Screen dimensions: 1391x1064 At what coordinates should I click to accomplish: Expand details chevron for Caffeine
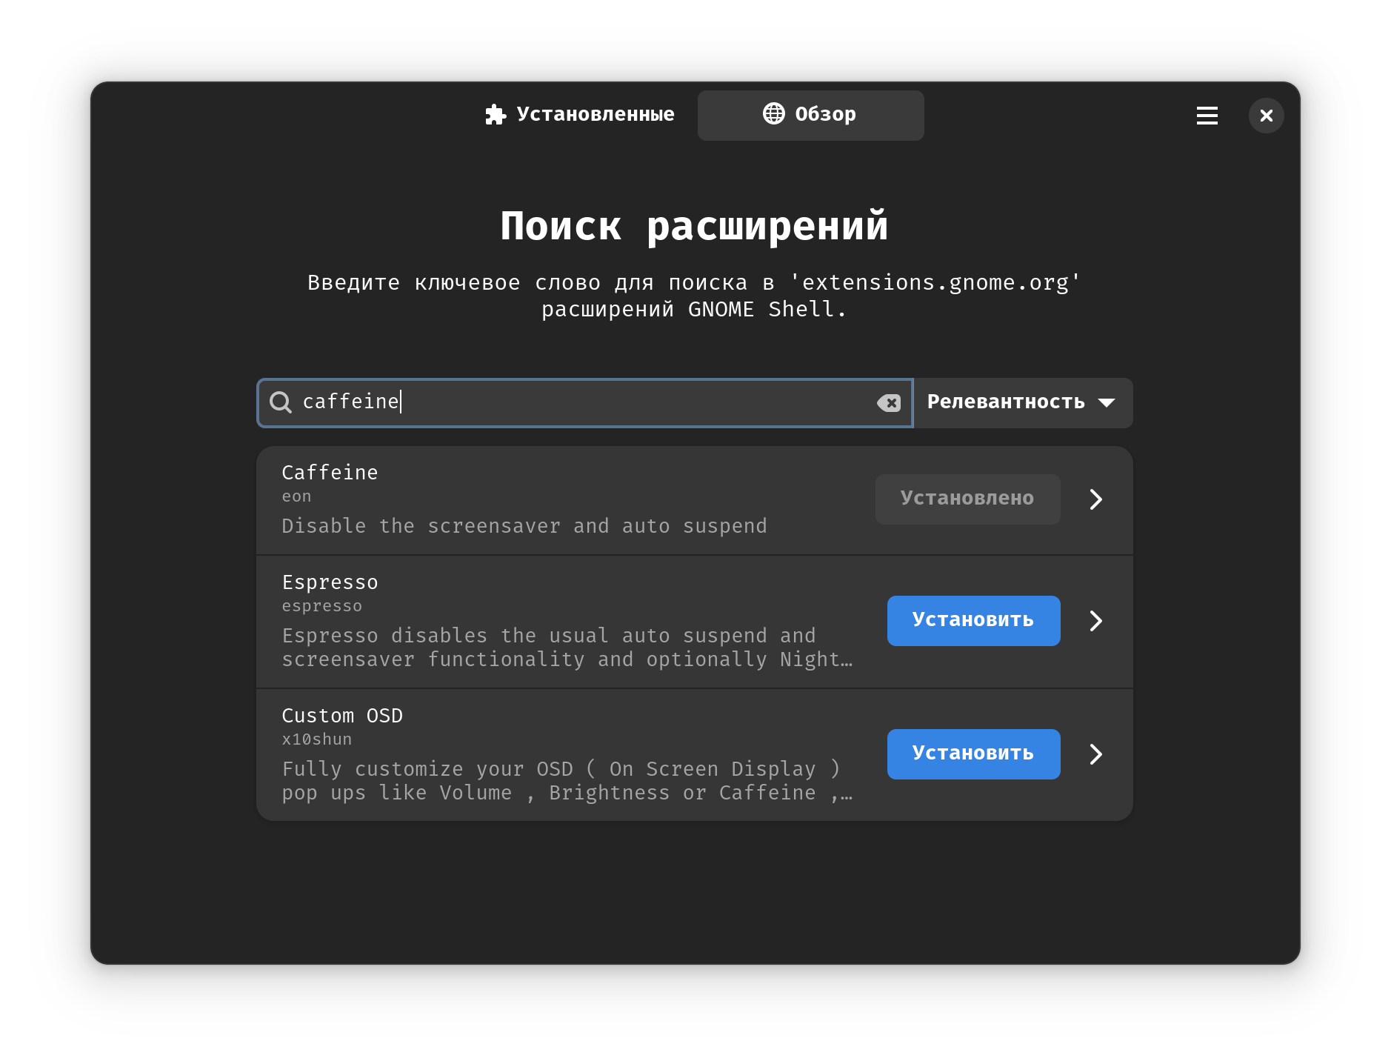tap(1095, 499)
